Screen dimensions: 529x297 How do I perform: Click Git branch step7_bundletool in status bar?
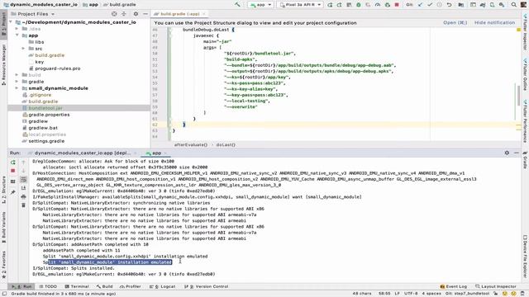click(467, 294)
